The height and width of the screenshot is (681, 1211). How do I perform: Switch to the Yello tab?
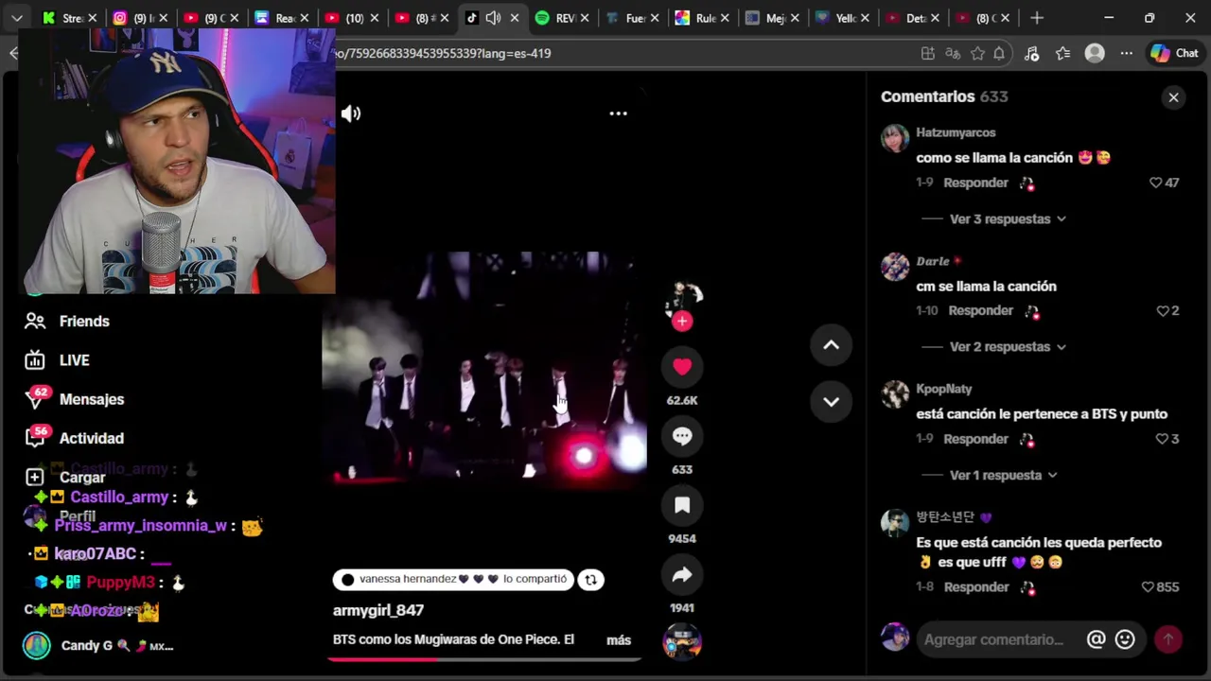click(x=844, y=18)
